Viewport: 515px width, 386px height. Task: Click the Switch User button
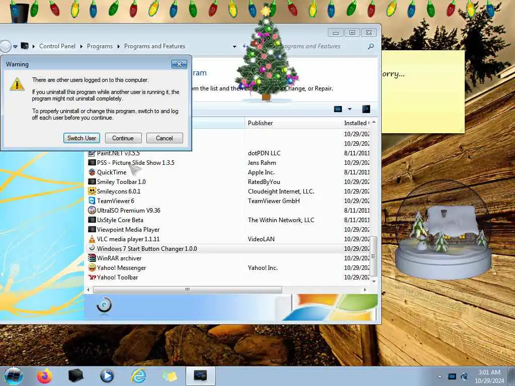pyautogui.click(x=81, y=138)
